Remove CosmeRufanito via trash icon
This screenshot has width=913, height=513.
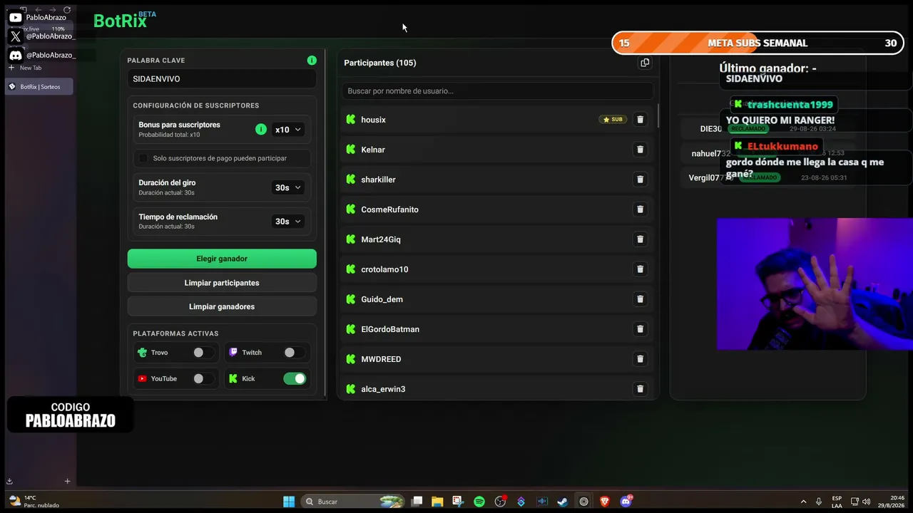click(640, 209)
